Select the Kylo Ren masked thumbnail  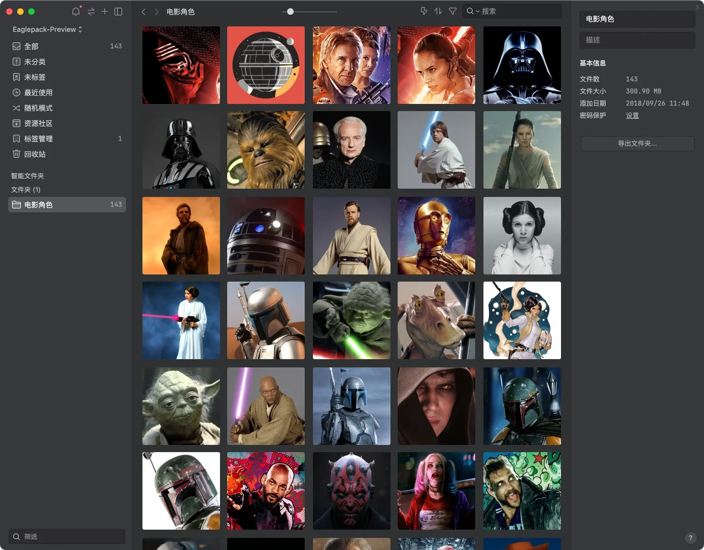click(x=181, y=65)
